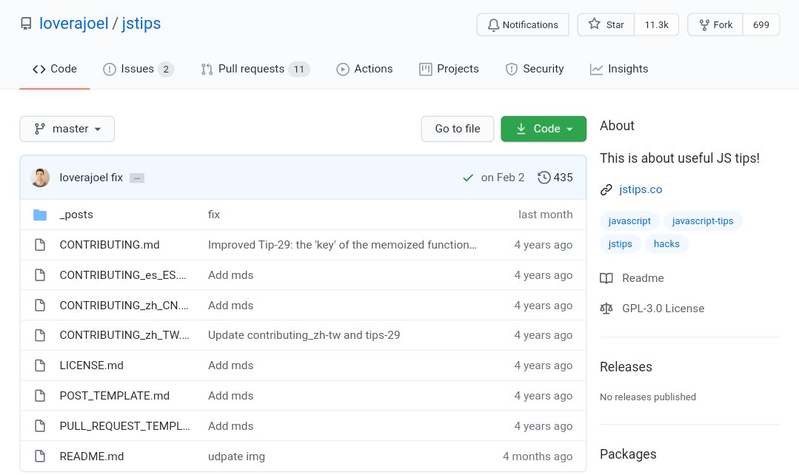Open the CONTRIBUTING_es_ES file
The image size is (799, 475).
click(123, 275)
